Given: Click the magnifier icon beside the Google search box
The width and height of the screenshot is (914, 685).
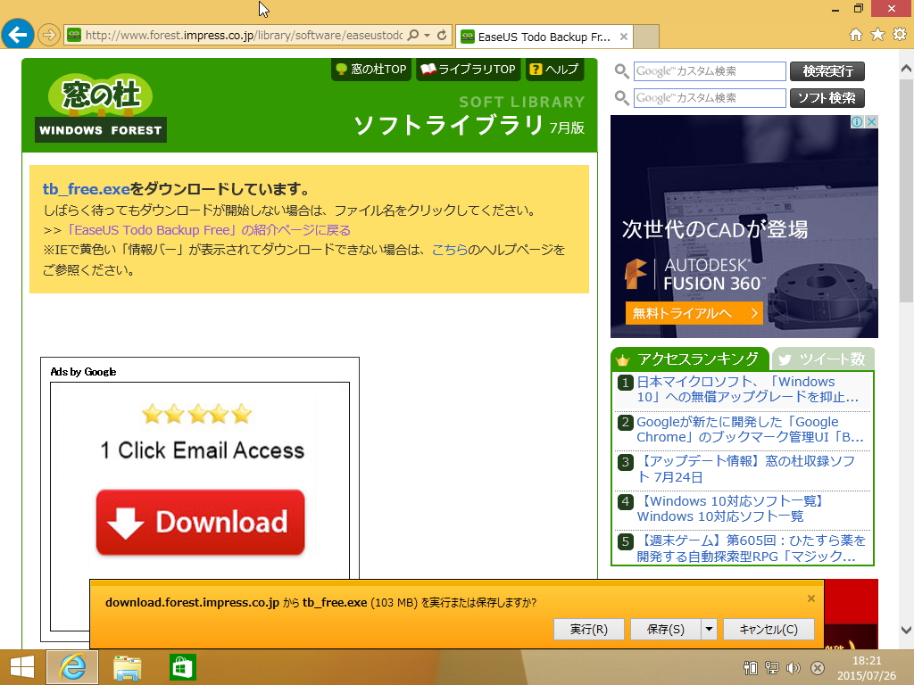Looking at the screenshot, I should pyautogui.click(x=622, y=71).
